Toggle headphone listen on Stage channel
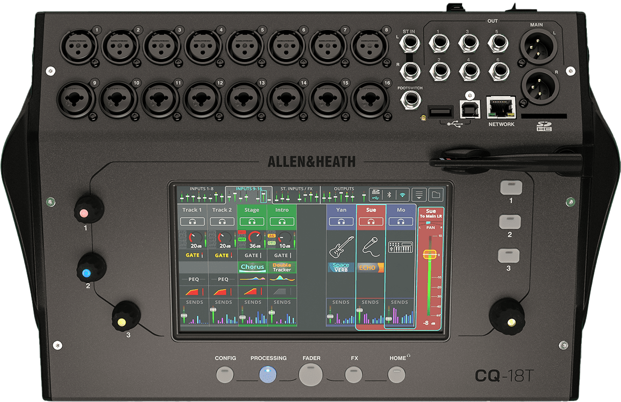621x402 pixels. pos(253,221)
